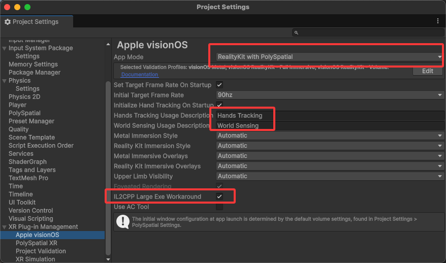
Task: Click the Apple visionOS page heading
Action: (x=152, y=45)
